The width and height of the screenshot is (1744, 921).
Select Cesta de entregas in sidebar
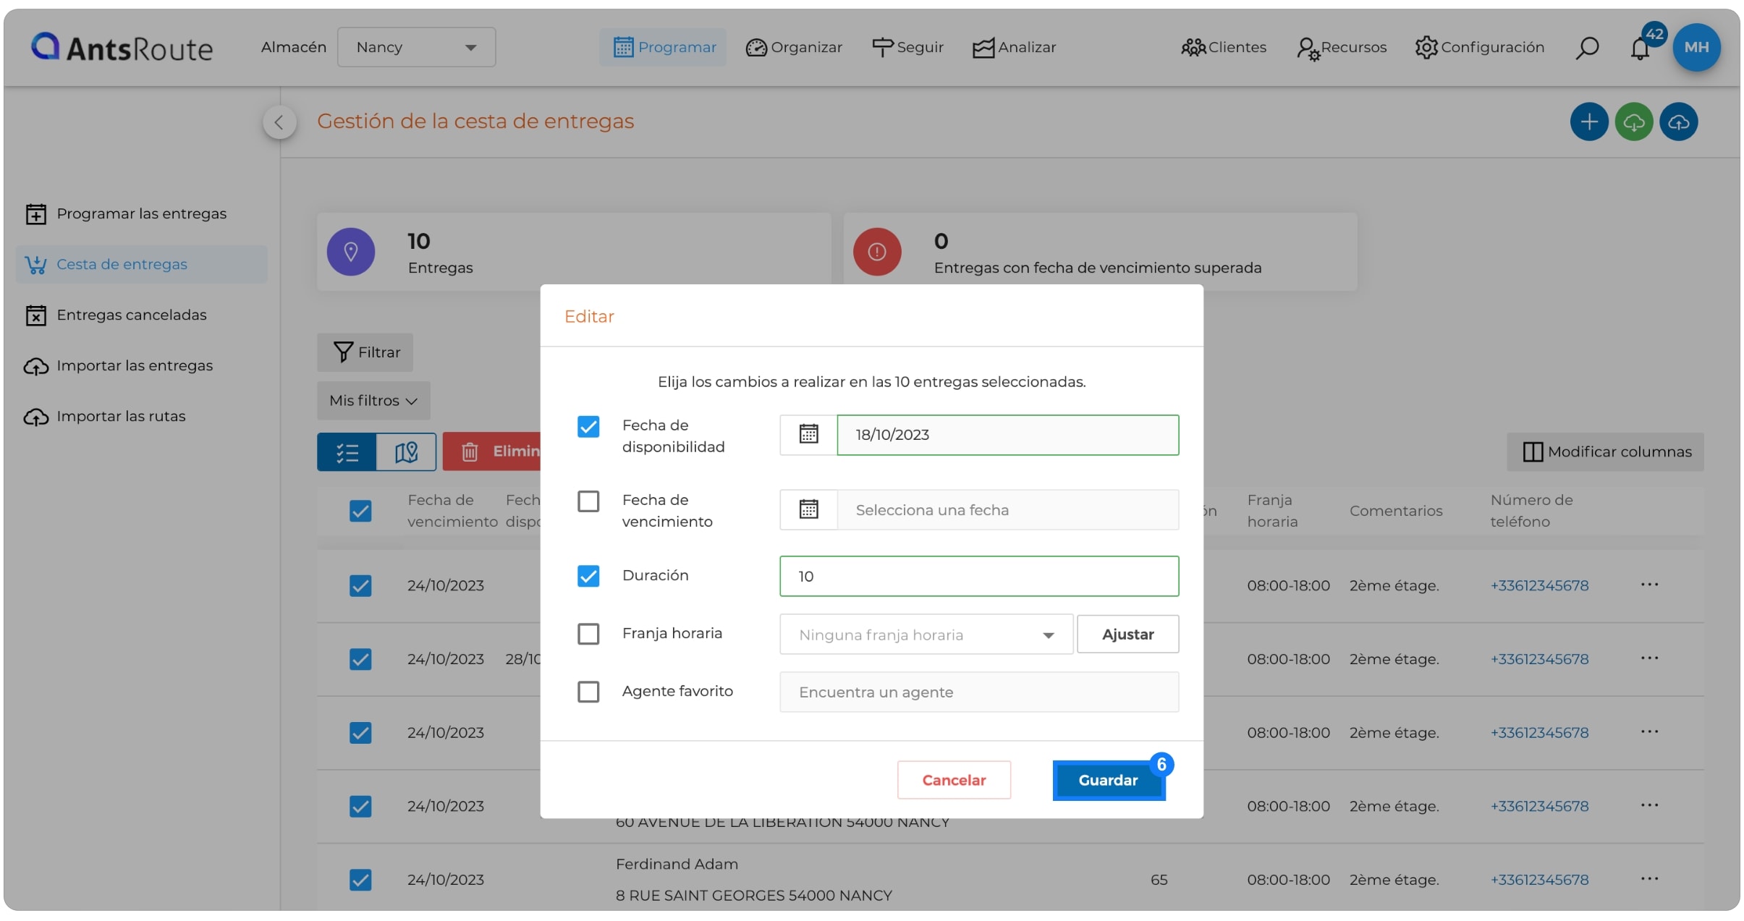142,265
